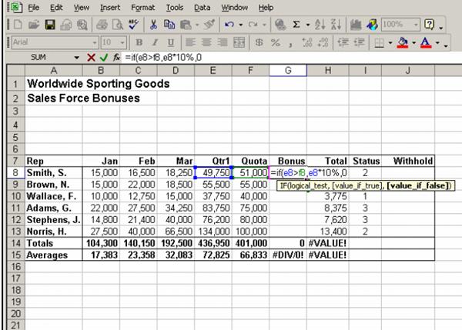Toggle Align Left
Viewport: 462px width, 330px height.
point(190,42)
